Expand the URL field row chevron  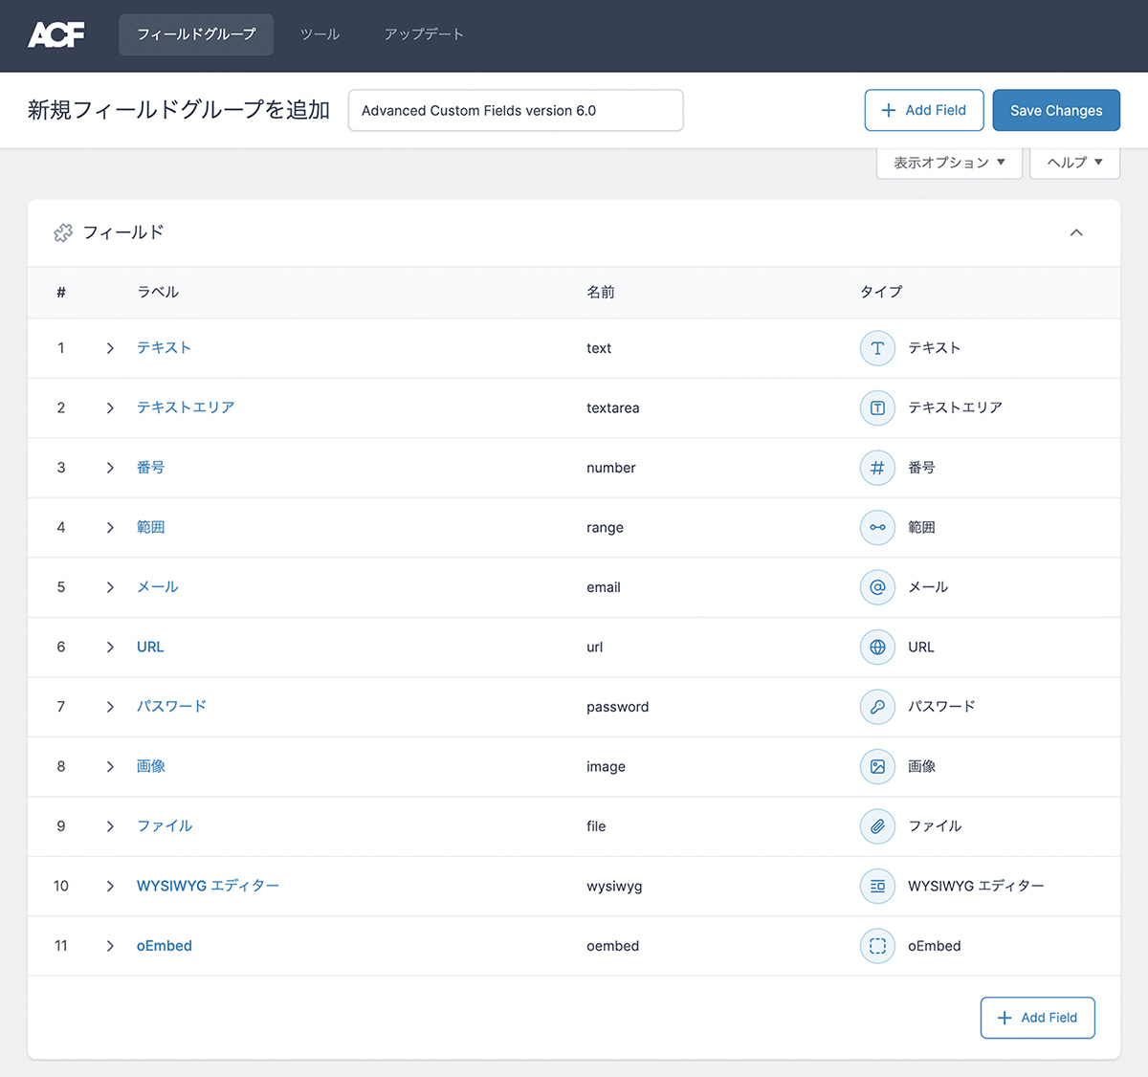coord(110,647)
